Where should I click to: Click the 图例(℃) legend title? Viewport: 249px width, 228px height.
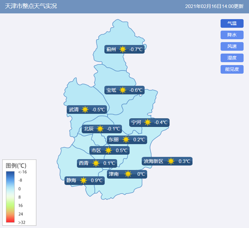(16, 166)
